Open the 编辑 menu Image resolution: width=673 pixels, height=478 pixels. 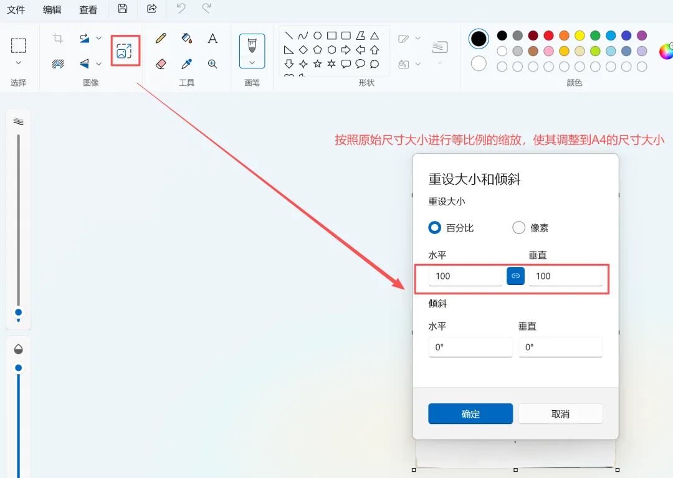pyautogui.click(x=52, y=9)
